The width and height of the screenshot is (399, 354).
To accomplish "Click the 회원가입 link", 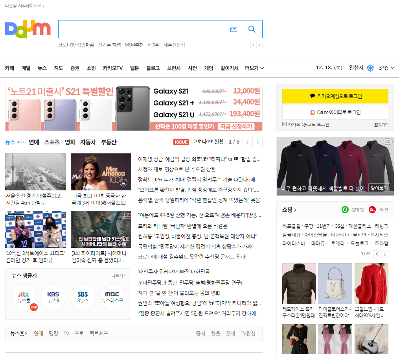I will click(x=381, y=125).
